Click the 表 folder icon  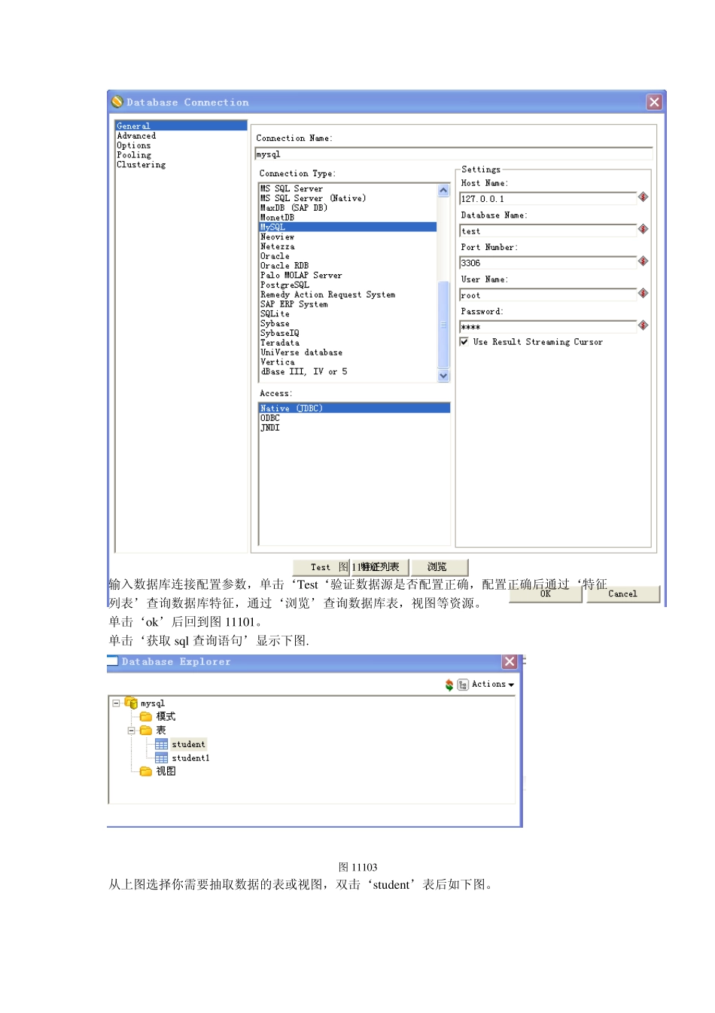(x=146, y=731)
